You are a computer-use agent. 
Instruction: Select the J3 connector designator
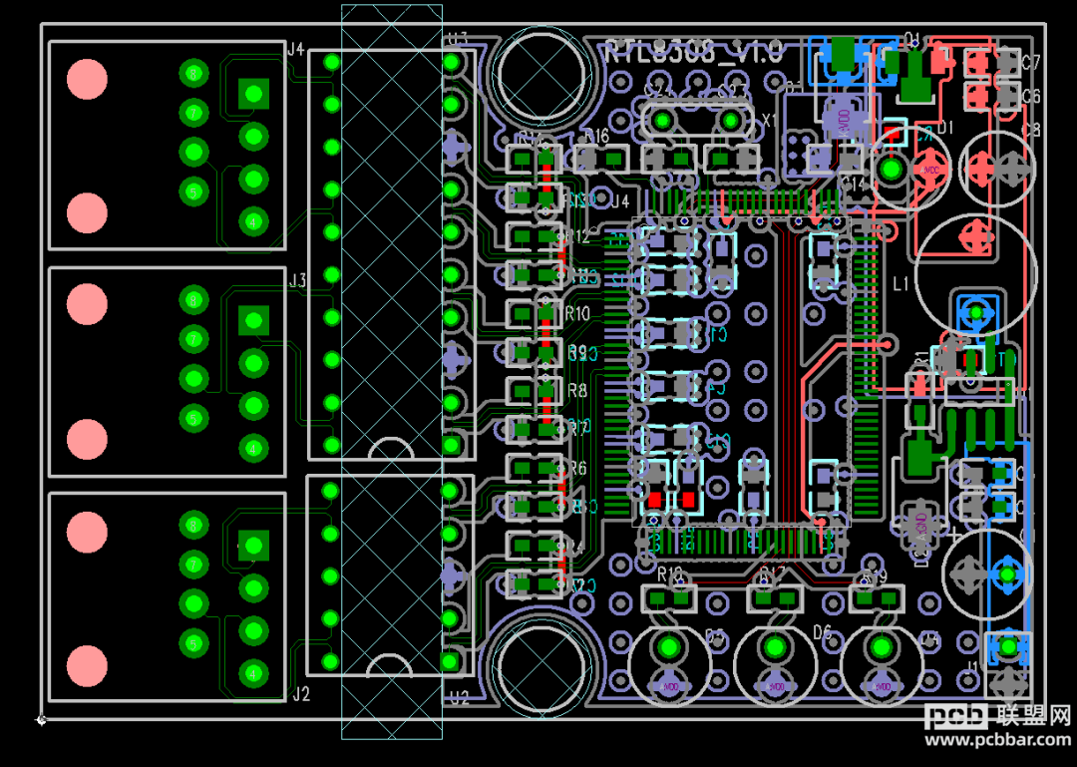point(297,280)
